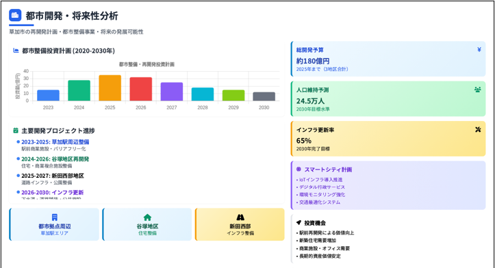Viewport: 495px width, 268px height.
Task: Click the 長期的資産価値安定 bullet
Action: [x=318, y=256]
